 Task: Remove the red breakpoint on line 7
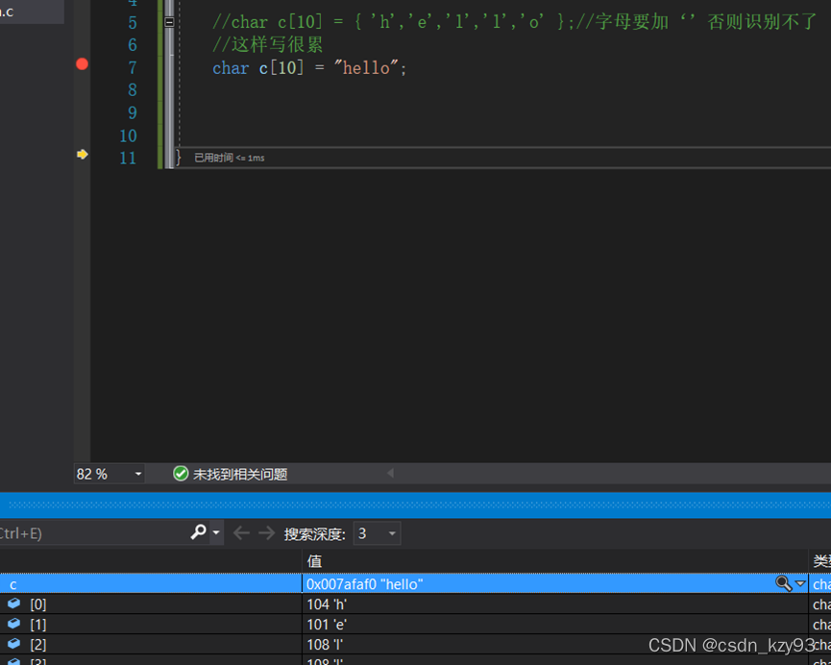[82, 64]
